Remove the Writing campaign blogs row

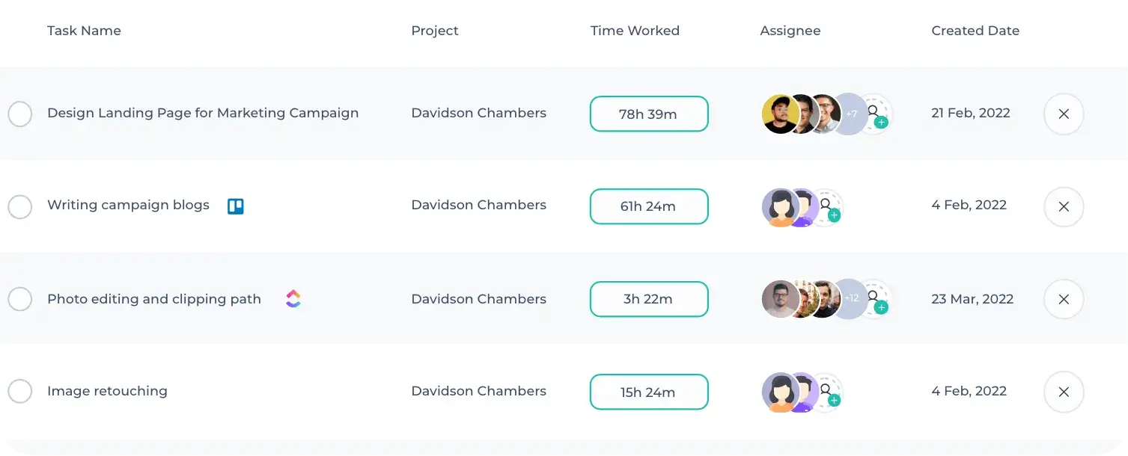[x=1064, y=207]
